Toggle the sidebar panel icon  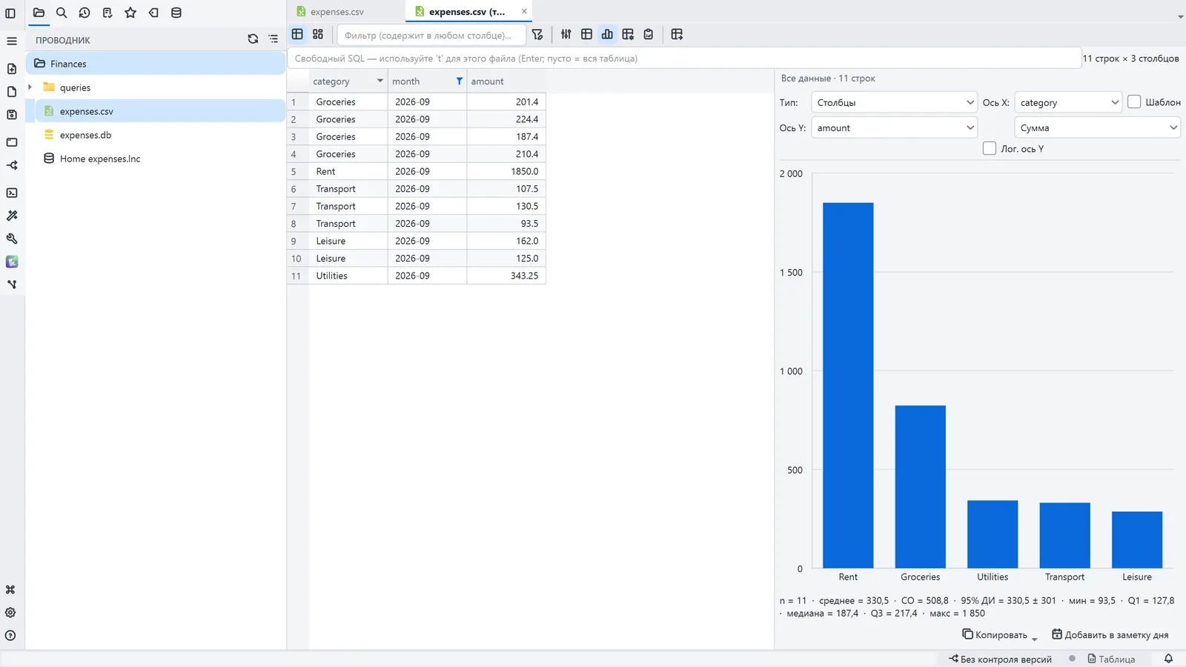10,13
